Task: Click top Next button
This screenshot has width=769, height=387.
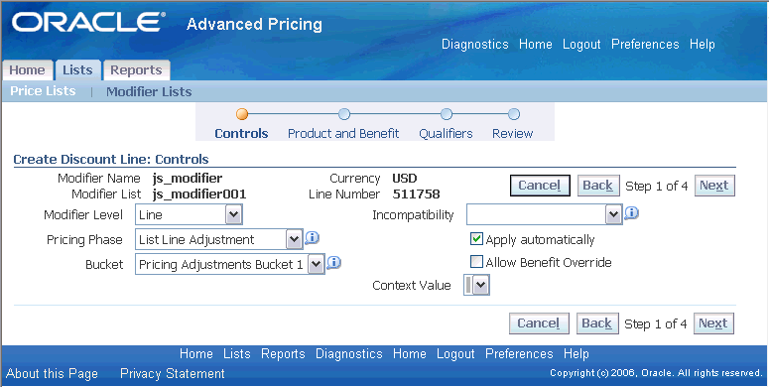Action: pos(714,186)
